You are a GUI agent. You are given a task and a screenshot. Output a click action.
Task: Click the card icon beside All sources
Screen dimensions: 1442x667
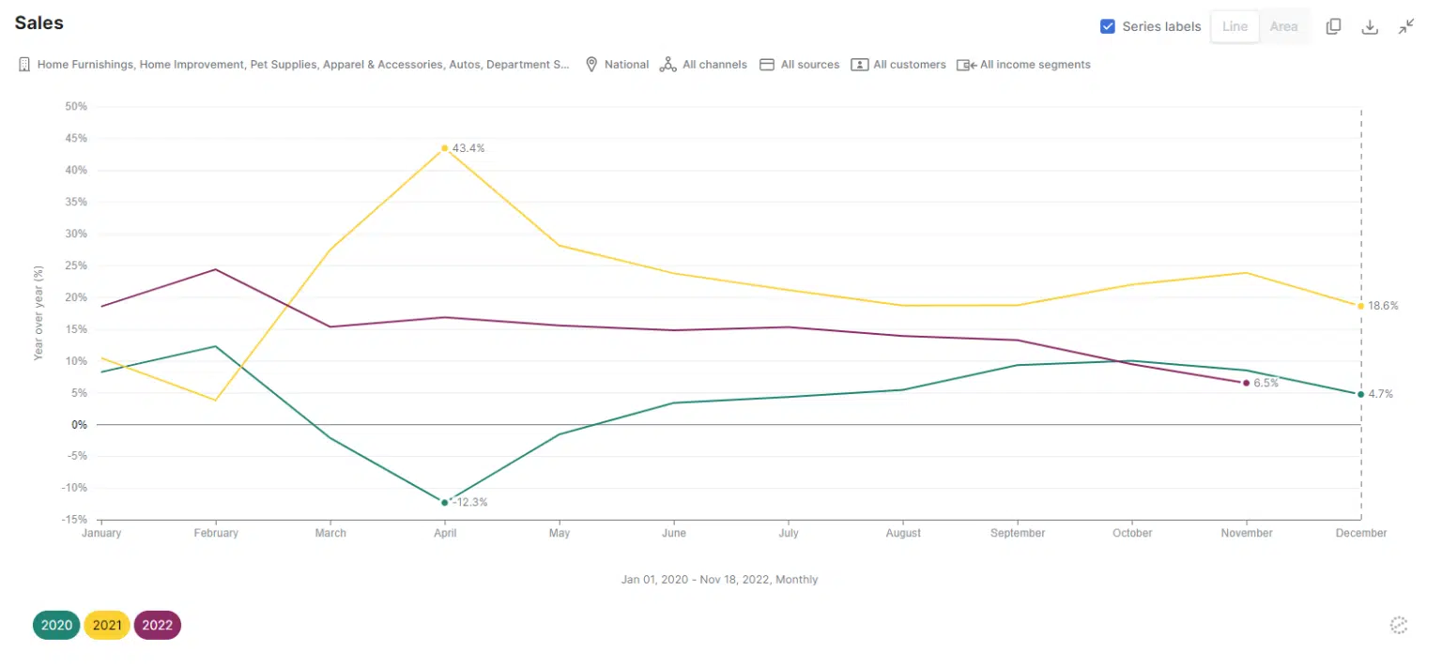coord(766,65)
